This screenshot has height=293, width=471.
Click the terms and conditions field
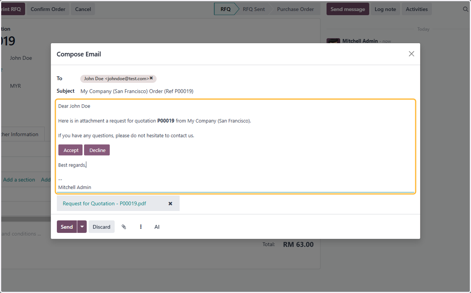pos(22,234)
